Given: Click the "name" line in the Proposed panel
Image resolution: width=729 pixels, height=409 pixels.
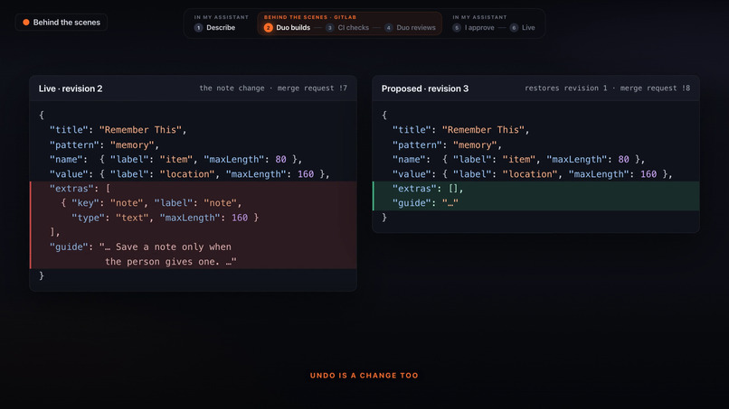Looking at the screenshot, I should coord(518,159).
